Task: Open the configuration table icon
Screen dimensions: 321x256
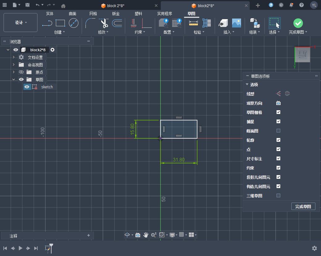Action: tap(177, 23)
